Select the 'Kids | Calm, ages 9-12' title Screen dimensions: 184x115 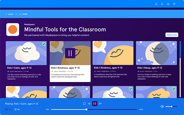pos(19,68)
